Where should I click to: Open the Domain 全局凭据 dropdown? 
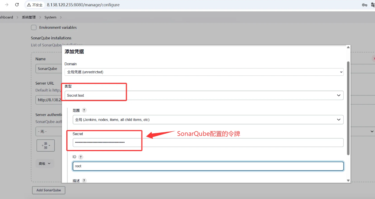tap(204, 72)
